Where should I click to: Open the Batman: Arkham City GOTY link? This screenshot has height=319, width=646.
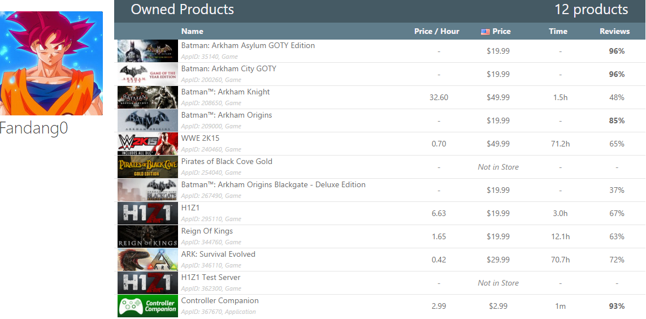click(229, 69)
